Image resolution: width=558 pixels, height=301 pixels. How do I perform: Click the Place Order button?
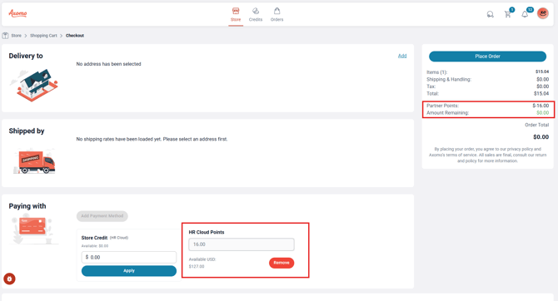pyautogui.click(x=487, y=57)
